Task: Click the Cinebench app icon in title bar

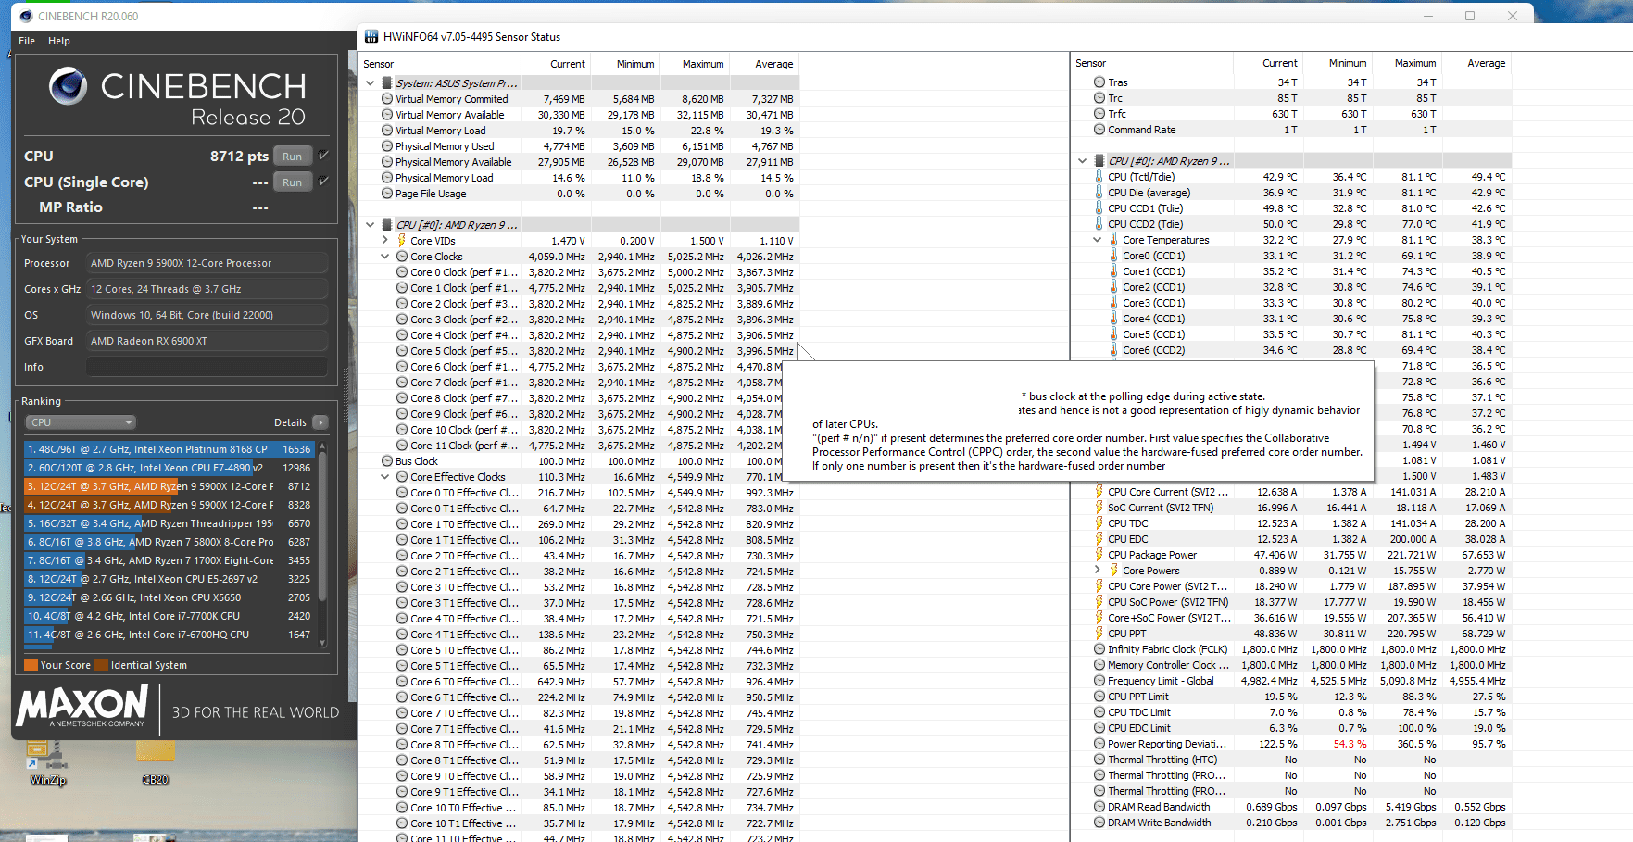Action: 26,16
